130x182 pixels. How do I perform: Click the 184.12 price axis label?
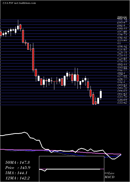[x=122, y=47]
